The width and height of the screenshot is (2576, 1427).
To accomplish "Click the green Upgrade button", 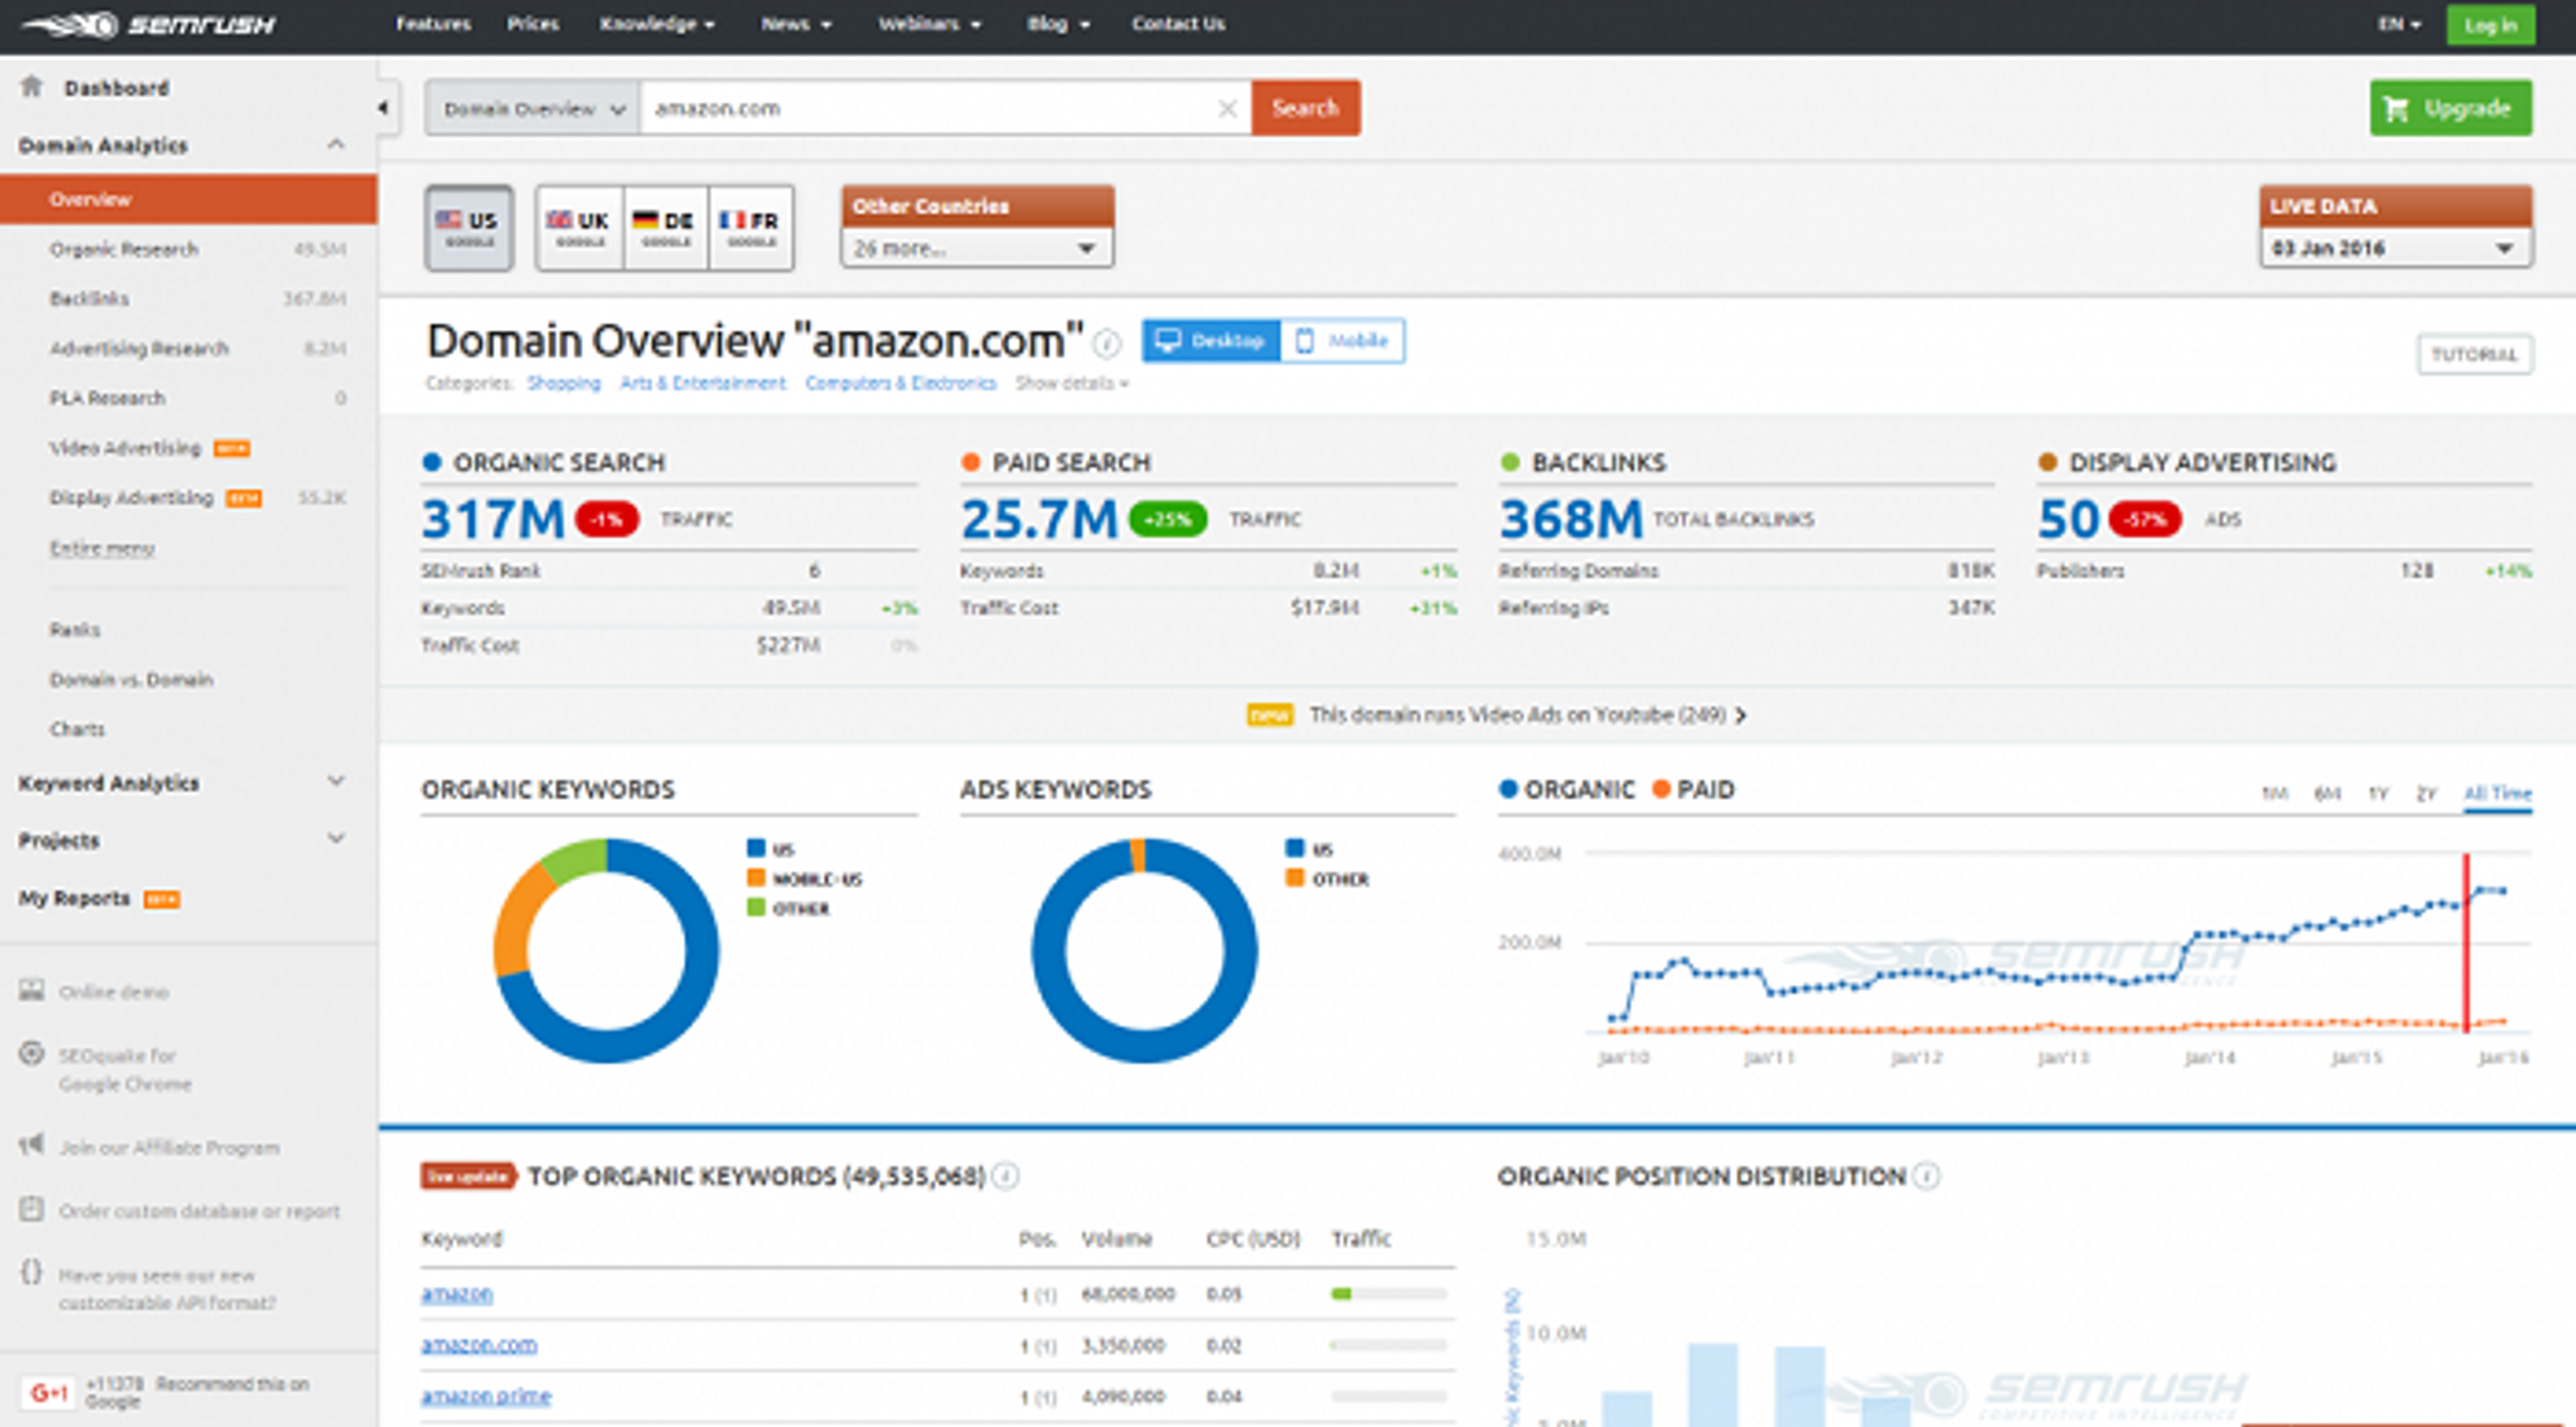I will (2450, 108).
